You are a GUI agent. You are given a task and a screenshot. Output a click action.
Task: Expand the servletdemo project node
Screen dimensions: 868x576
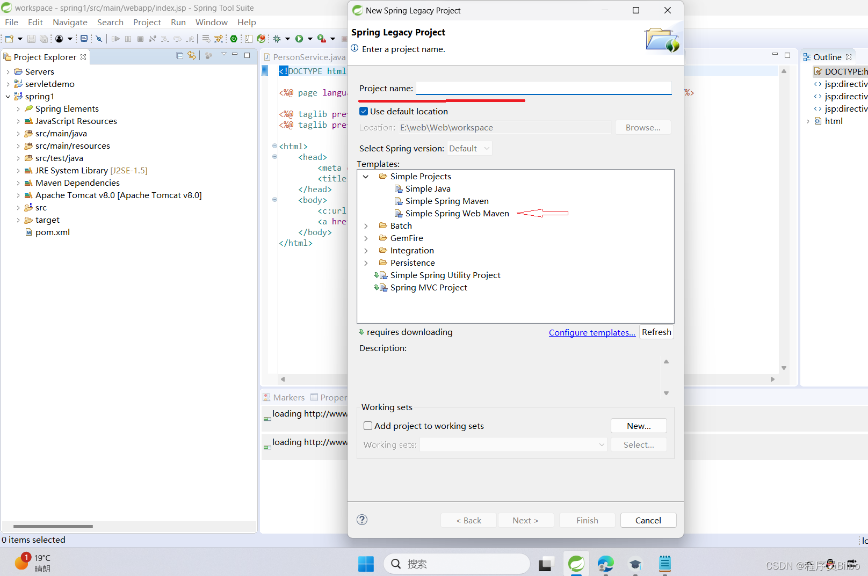pos(8,84)
